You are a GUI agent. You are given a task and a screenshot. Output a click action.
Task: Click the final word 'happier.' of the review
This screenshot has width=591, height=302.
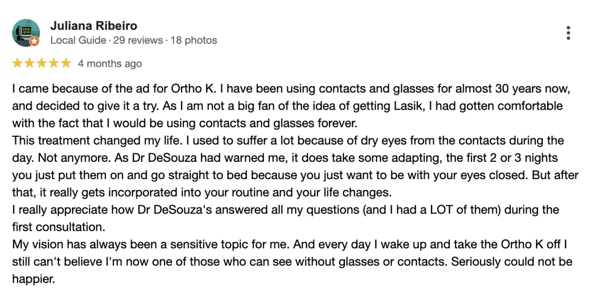(x=33, y=279)
